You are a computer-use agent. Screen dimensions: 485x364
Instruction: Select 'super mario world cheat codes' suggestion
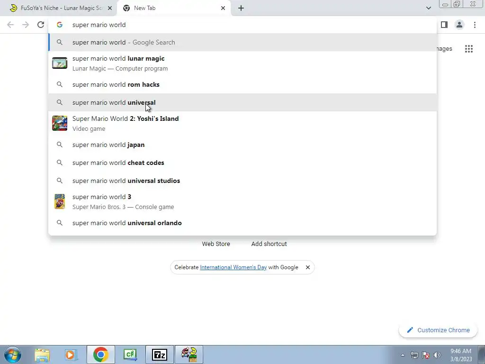(242, 163)
